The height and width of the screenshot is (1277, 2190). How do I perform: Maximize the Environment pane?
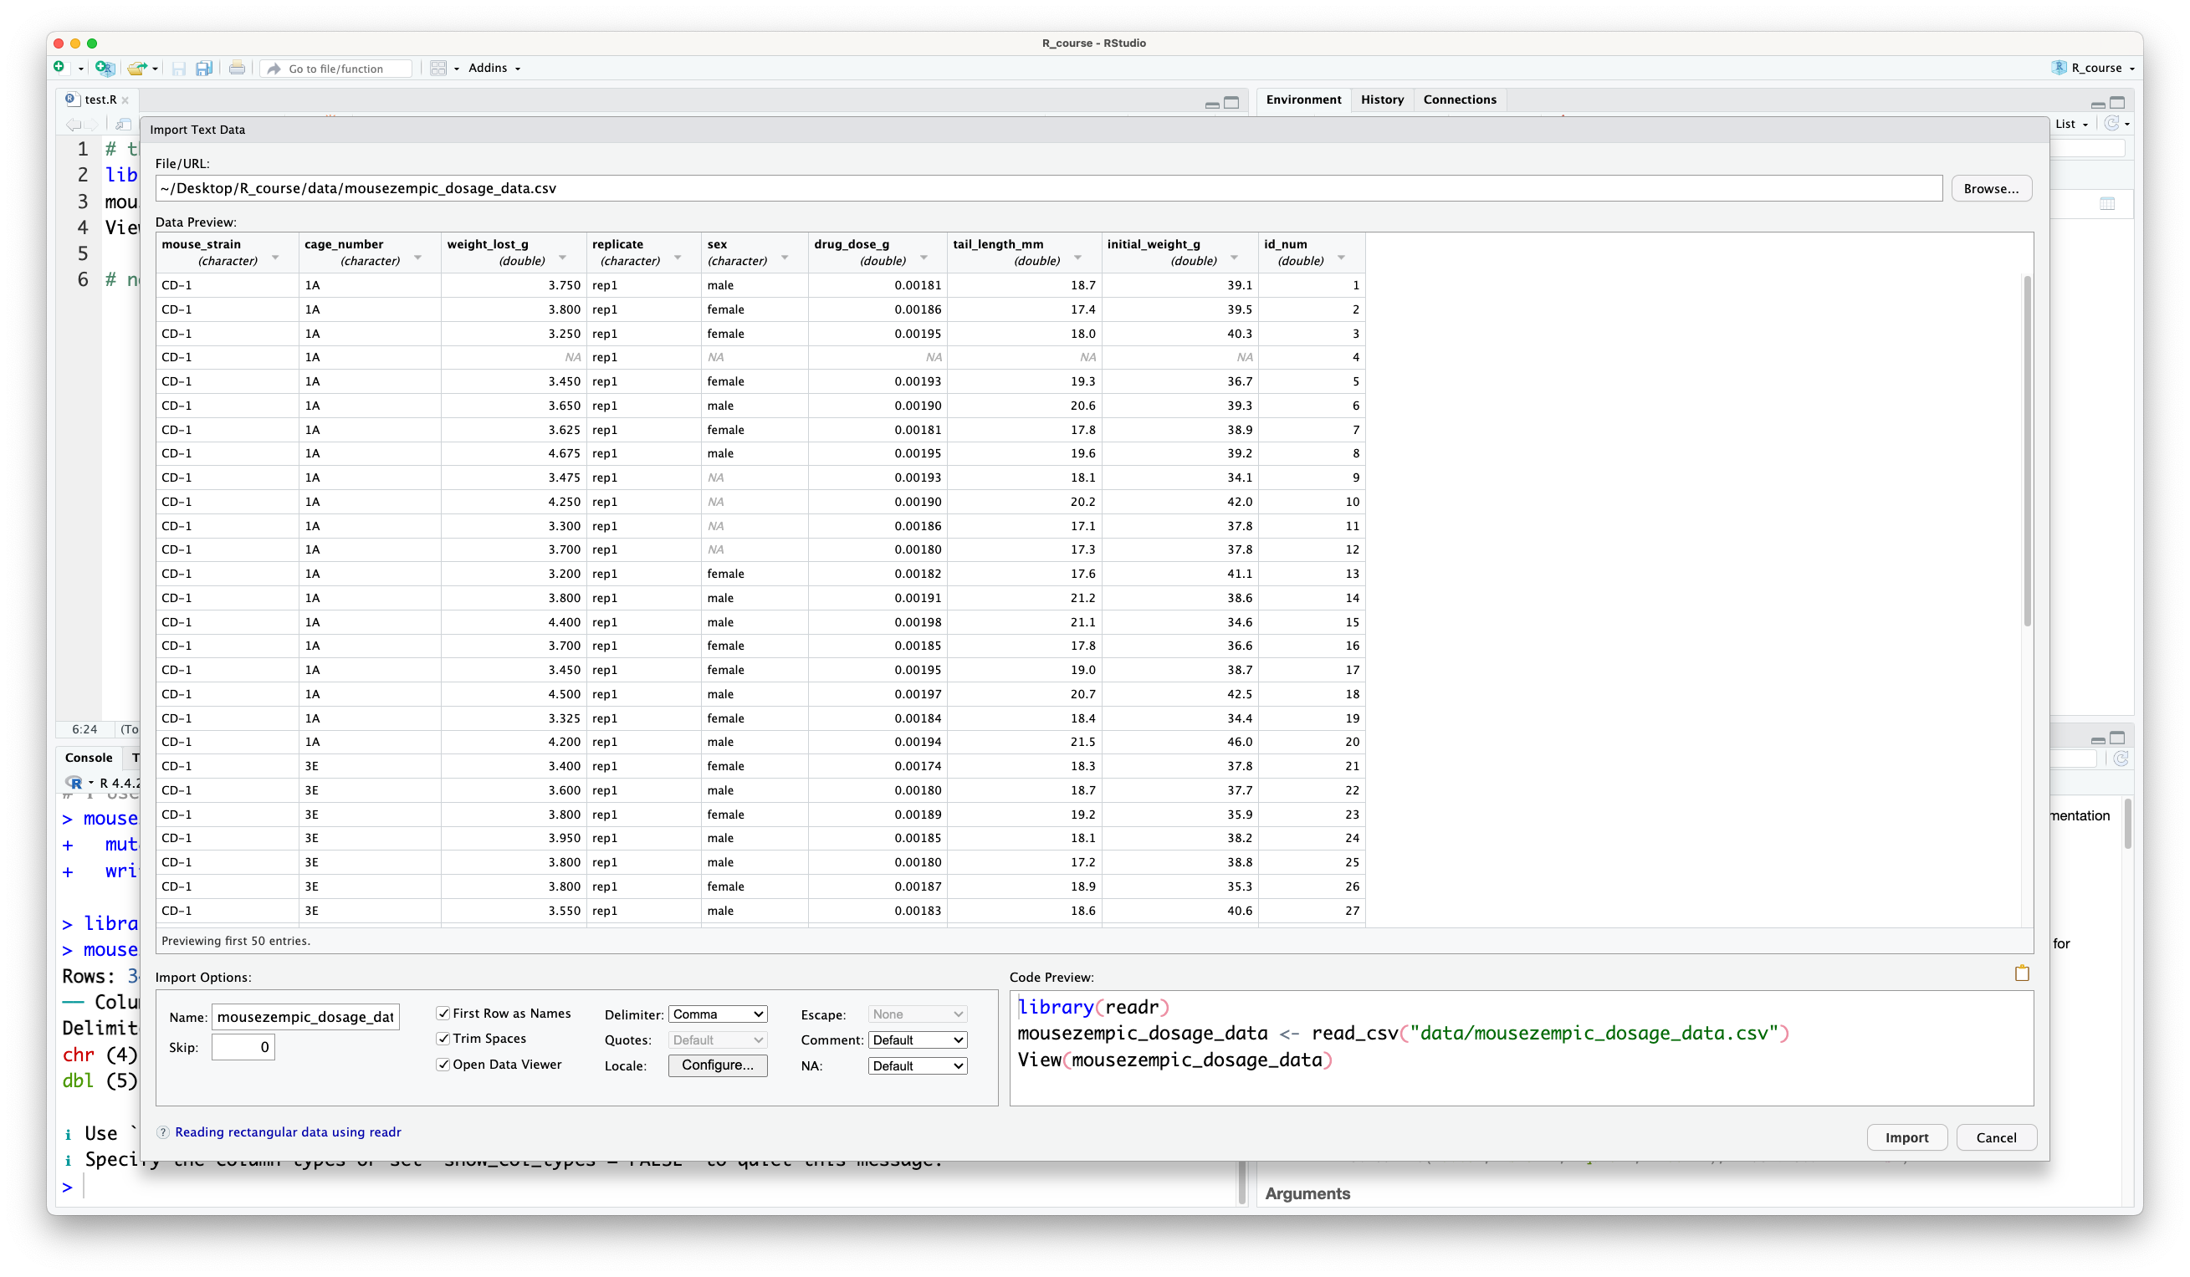2117,103
